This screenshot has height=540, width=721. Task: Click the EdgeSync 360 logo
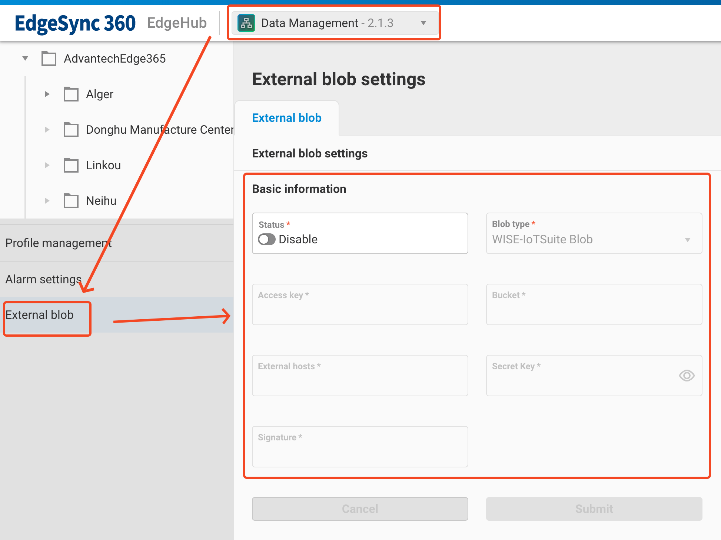tap(75, 23)
